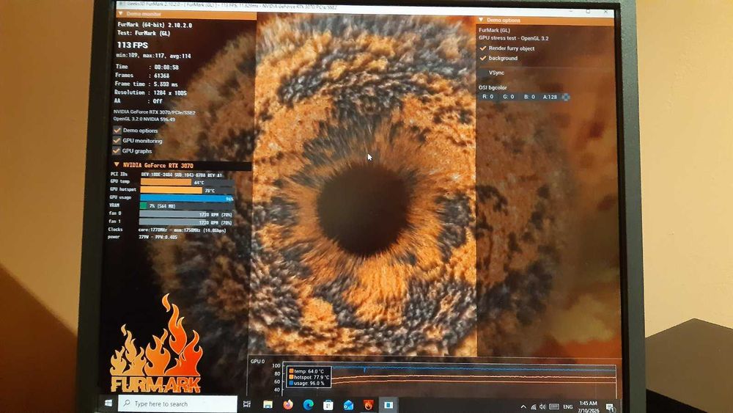This screenshot has width=733, height=413.
Task: Click the VRAM 7% usage bar
Action: pos(186,206)
